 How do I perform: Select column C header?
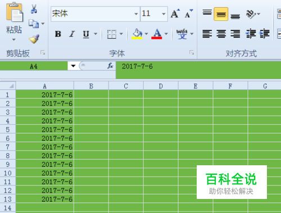(x=126, y=86)
